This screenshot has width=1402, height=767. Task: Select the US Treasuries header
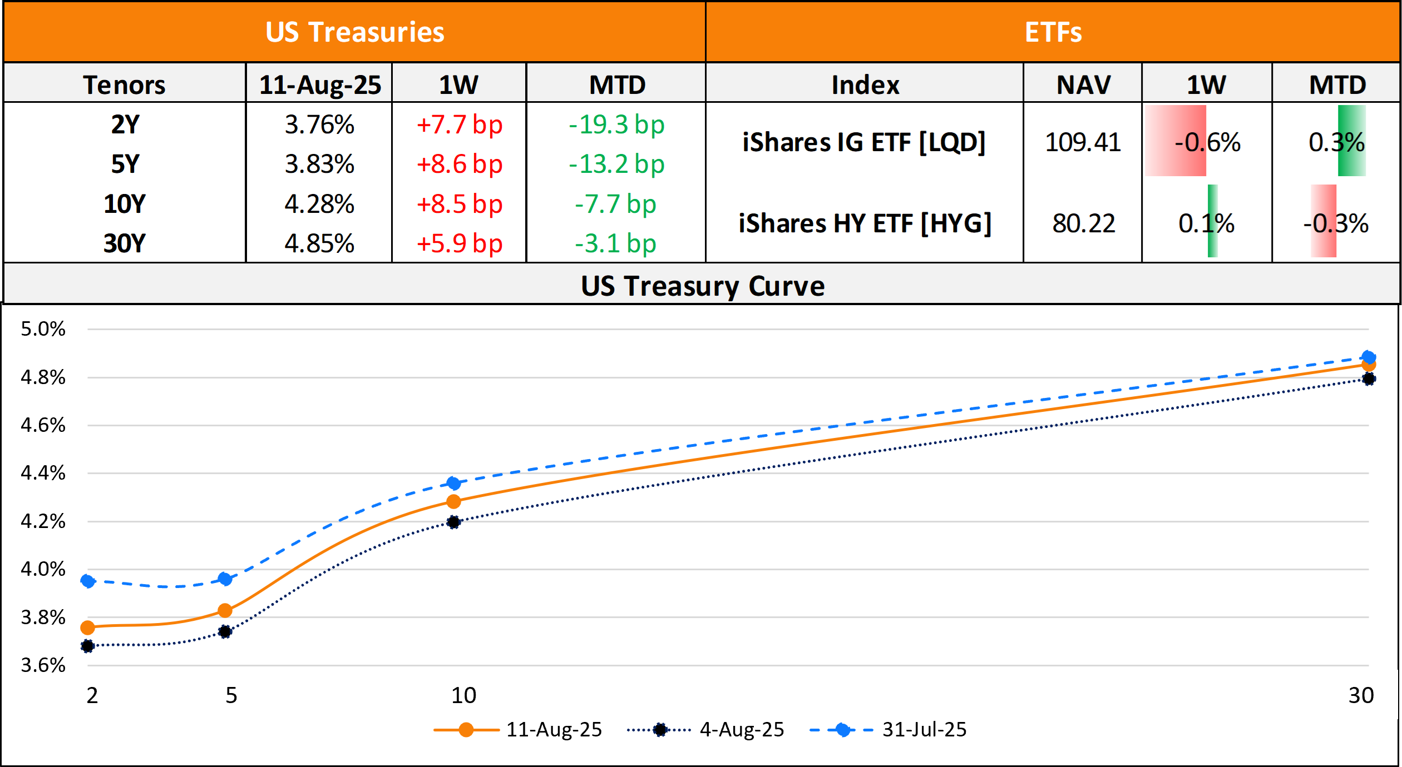(x=355, y=32)
